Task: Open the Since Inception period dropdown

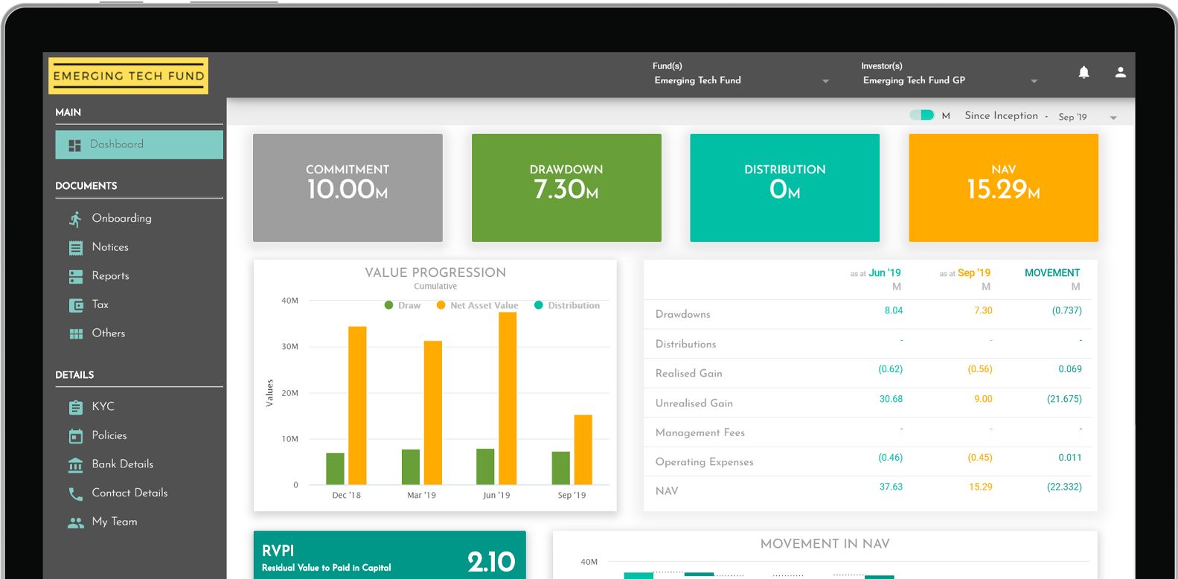Action: [1113, 118]
